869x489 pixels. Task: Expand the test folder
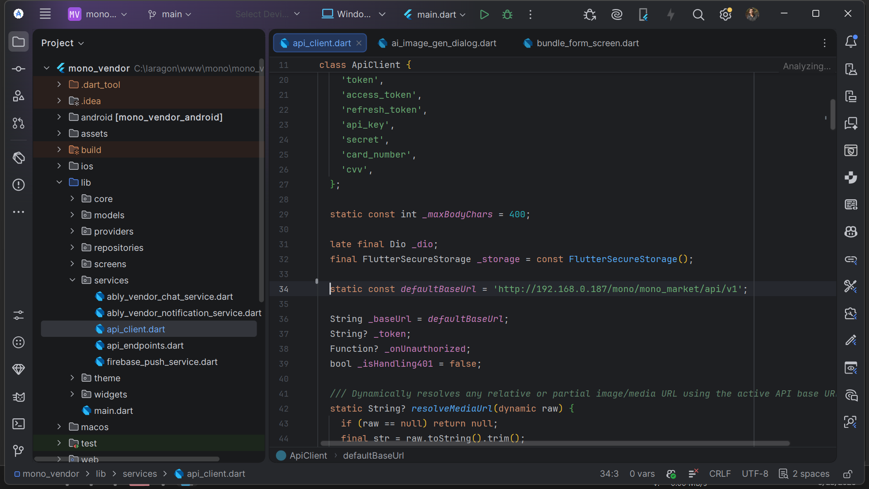59,443
